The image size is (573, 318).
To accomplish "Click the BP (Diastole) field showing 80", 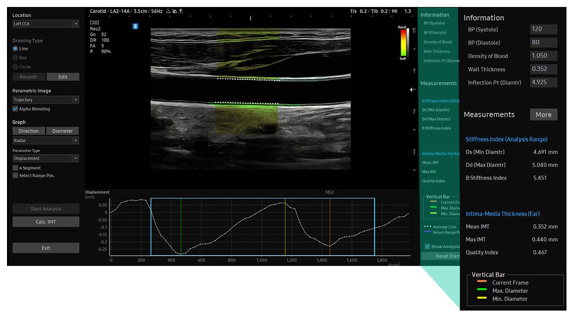I will click(543, 42).
